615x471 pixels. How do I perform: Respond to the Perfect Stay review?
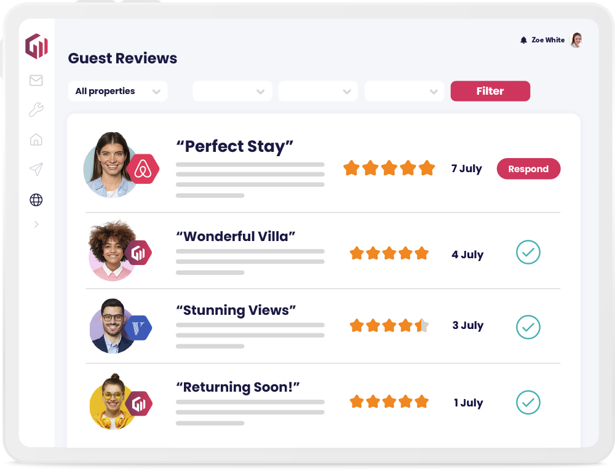(528, 168)
